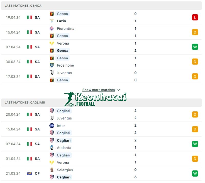Click green W badge for Selargius–Cagliari match

coord(195,174)
